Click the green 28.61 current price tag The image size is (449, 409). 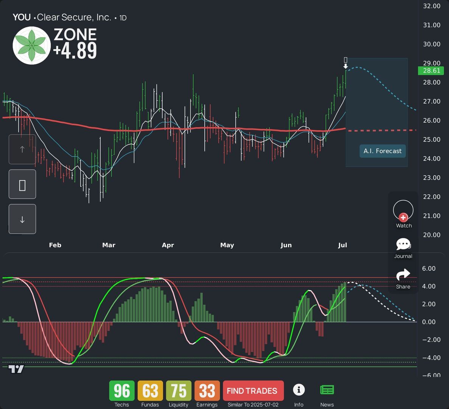point(431,70)
